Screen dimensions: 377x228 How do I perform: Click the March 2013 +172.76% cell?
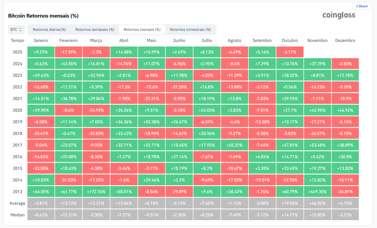(x=96, y=192)
